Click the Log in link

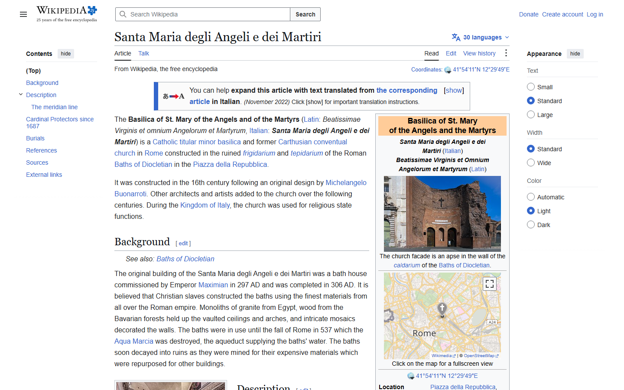[595, 14]
